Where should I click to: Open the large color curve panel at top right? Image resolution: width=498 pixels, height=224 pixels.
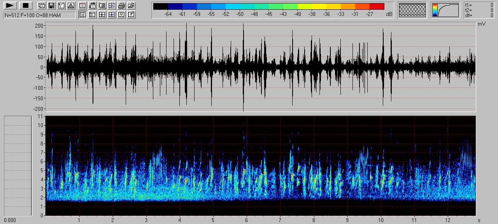click(x=445, y=10)
